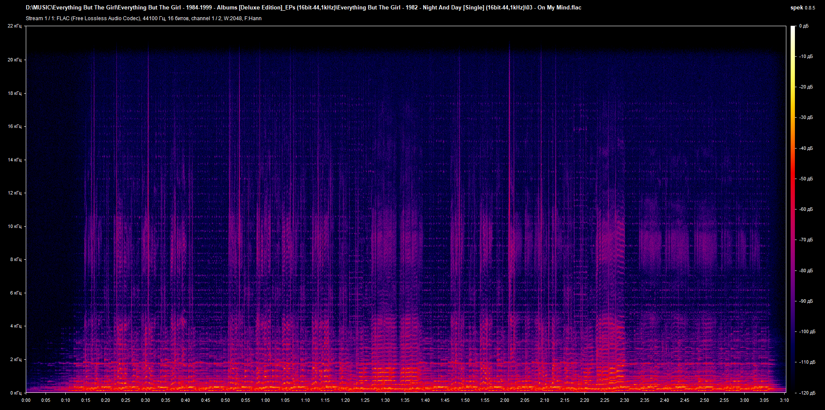Click the 20 кГц frequency label
Screen dimensions: 825x410
tap(15, 60)
